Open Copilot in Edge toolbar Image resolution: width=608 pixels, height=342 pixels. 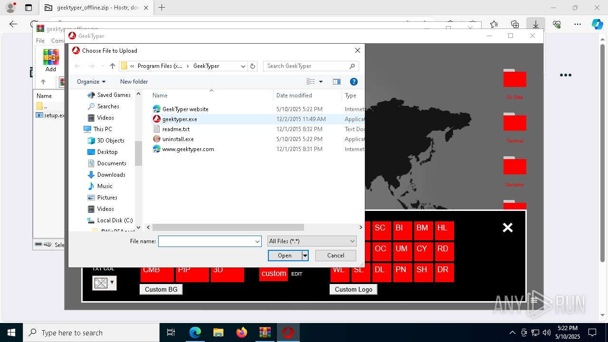(597, 24)
